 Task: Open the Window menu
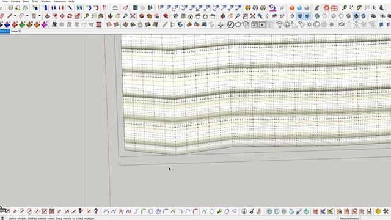(46, 1)
